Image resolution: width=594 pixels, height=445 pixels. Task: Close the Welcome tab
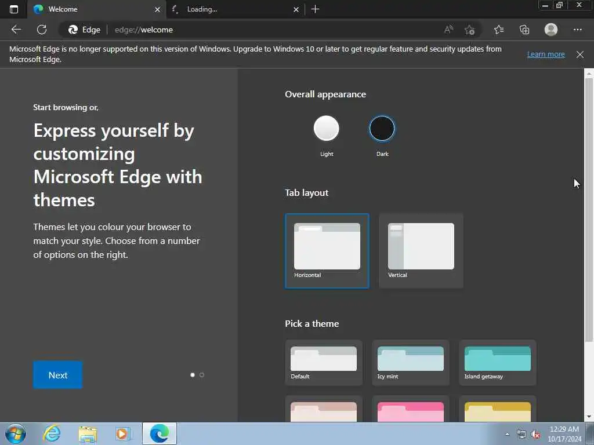[x=158, y=9]
